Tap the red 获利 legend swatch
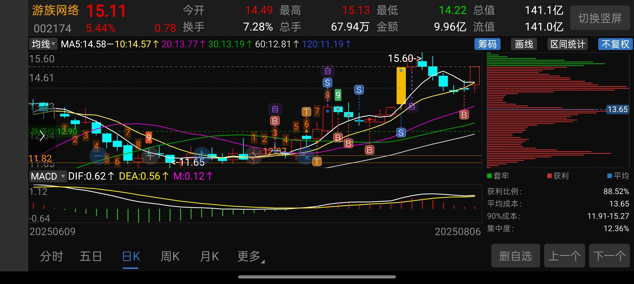The width and height of the screenshot is (634, 284). click(x=549, y=176)
